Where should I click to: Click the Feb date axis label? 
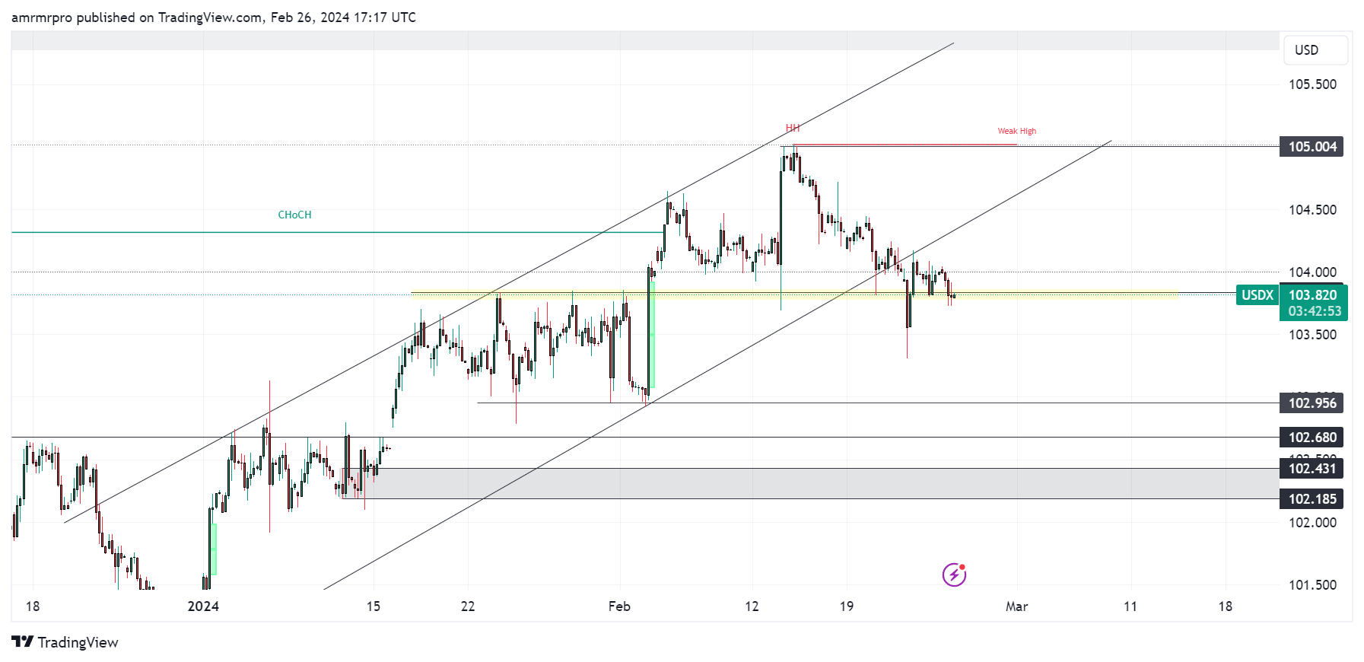click(x=619, y=606)
